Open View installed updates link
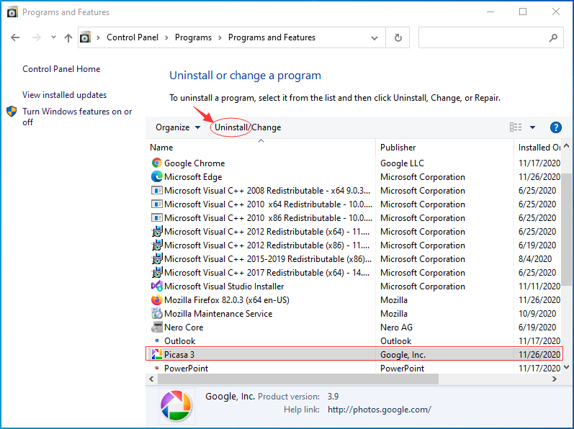Screen dimensions: 574x429 [x=64, y=95]
